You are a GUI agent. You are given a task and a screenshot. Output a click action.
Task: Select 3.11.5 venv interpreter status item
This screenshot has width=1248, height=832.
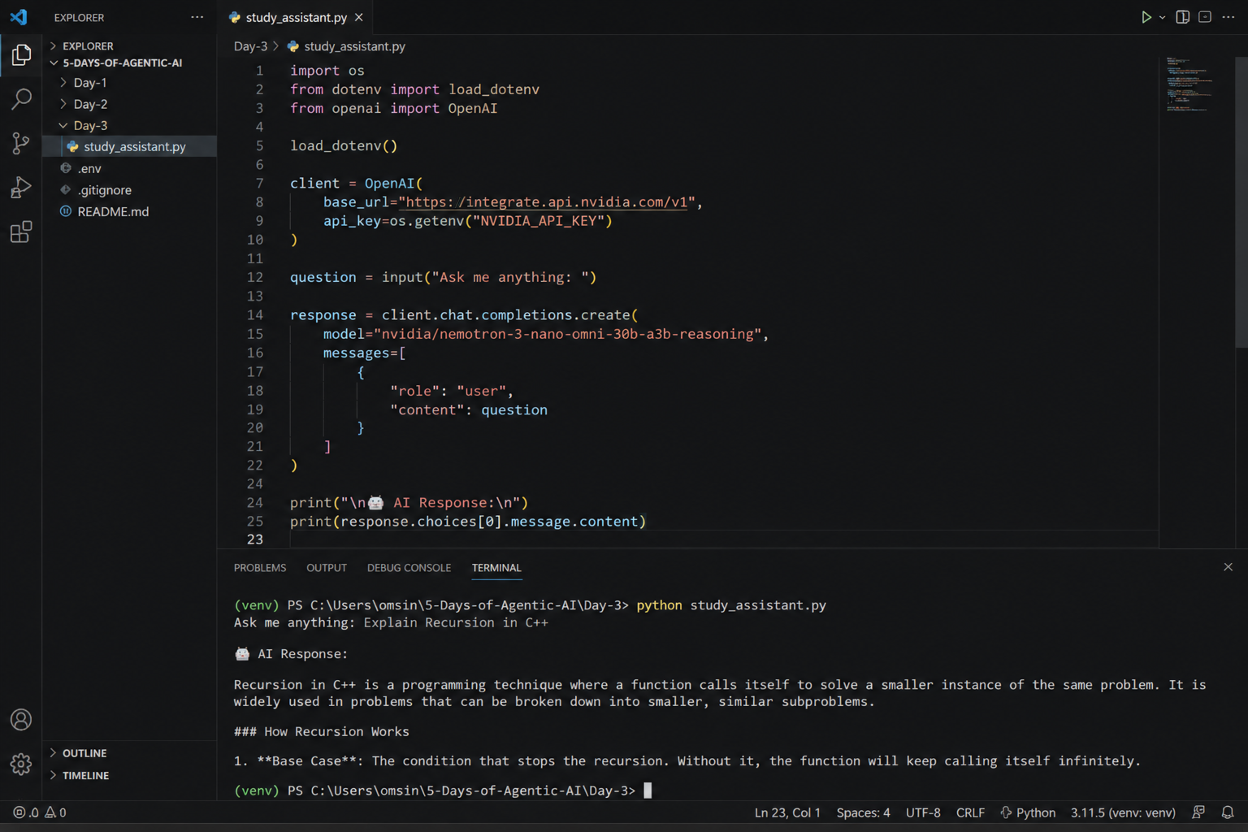[1123, 812]
